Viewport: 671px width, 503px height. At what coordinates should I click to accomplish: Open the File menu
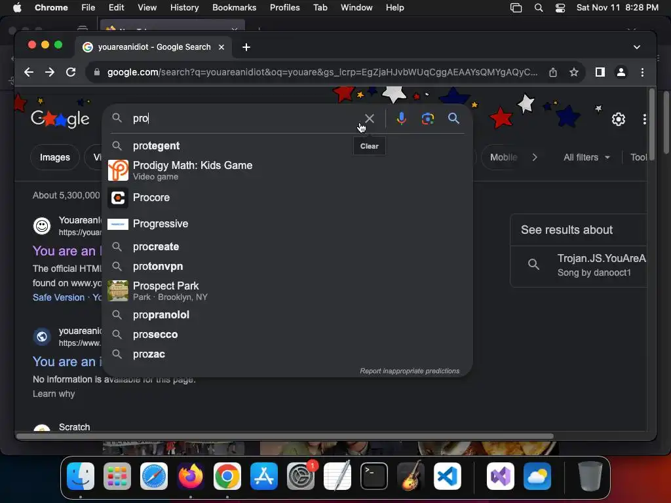(88, 8)
